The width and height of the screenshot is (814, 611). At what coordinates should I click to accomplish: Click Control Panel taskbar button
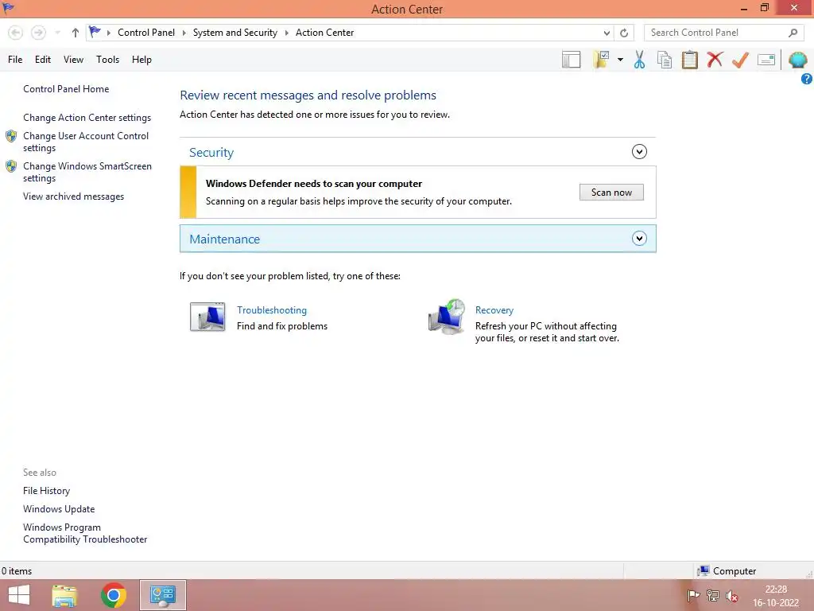163,595
